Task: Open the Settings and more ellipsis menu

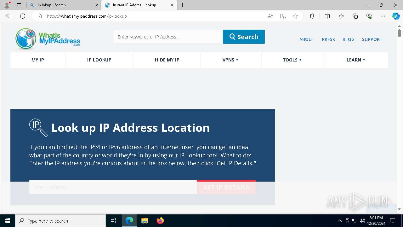Action: 383,16
